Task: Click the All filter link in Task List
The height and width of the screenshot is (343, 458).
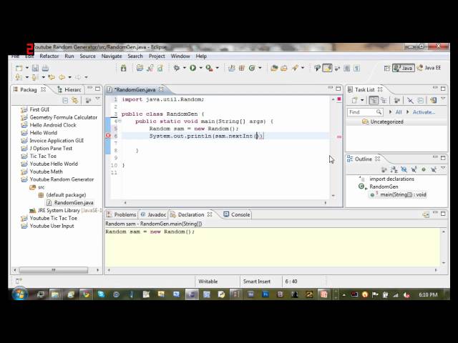Action: point(399,112)
